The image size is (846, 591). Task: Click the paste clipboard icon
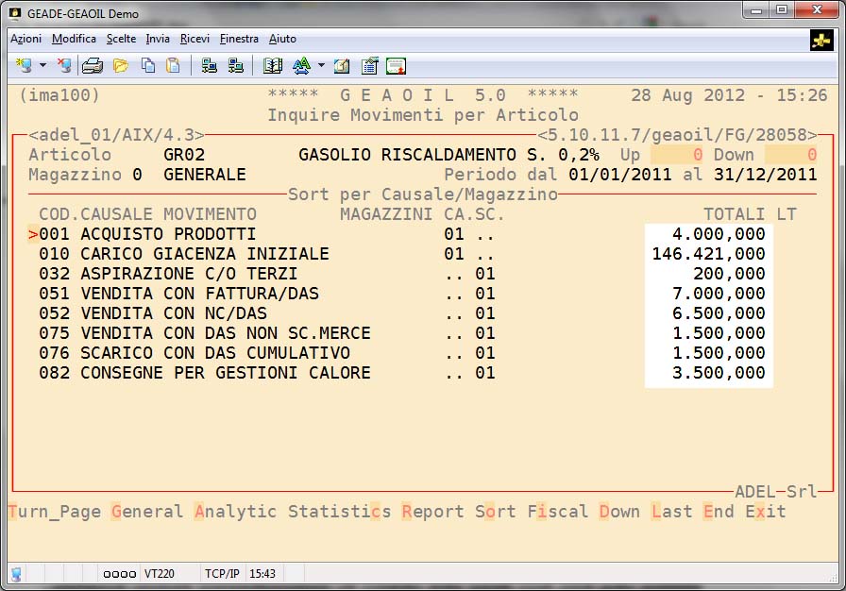(x=173, y=66)
